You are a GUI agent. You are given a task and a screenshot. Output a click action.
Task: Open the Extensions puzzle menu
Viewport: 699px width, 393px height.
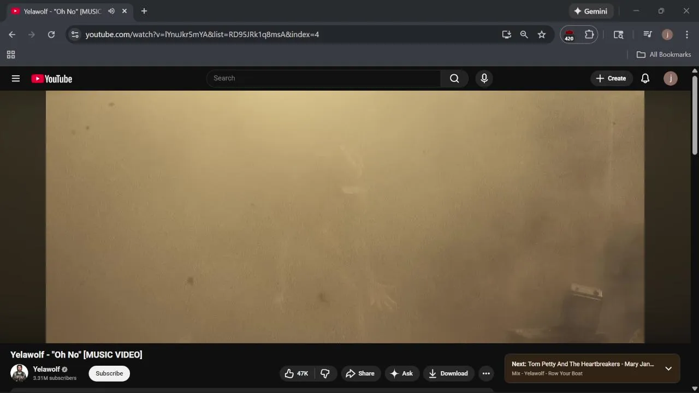[589, 34]
